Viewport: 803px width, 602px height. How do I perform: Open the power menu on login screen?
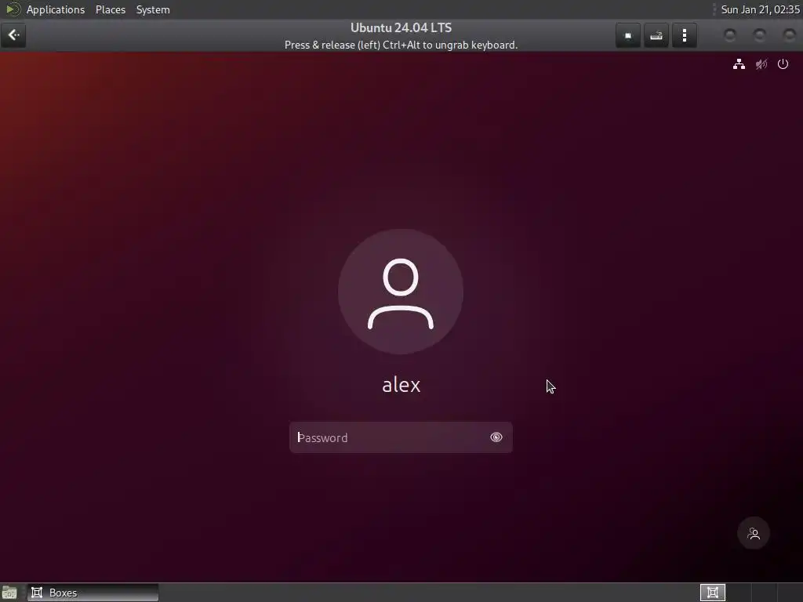(x=783, y=64)
